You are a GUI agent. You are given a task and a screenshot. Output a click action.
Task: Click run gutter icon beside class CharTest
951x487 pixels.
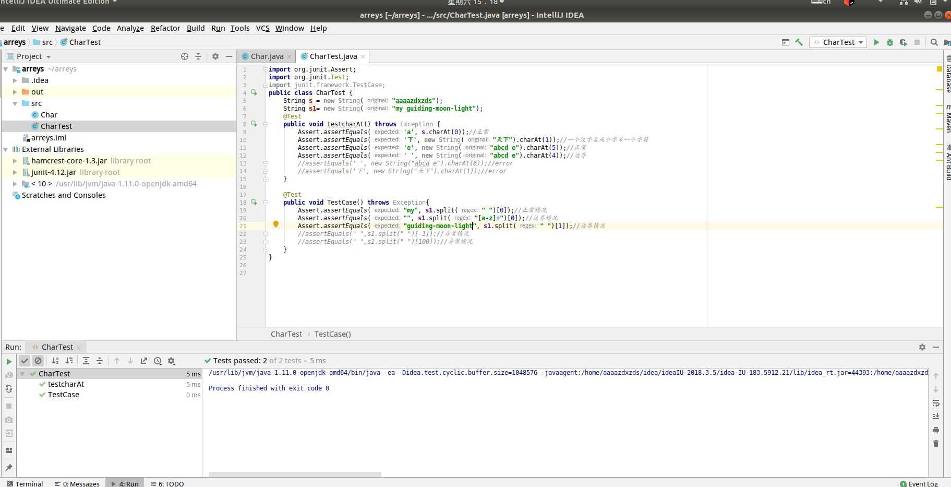(254, 92)
